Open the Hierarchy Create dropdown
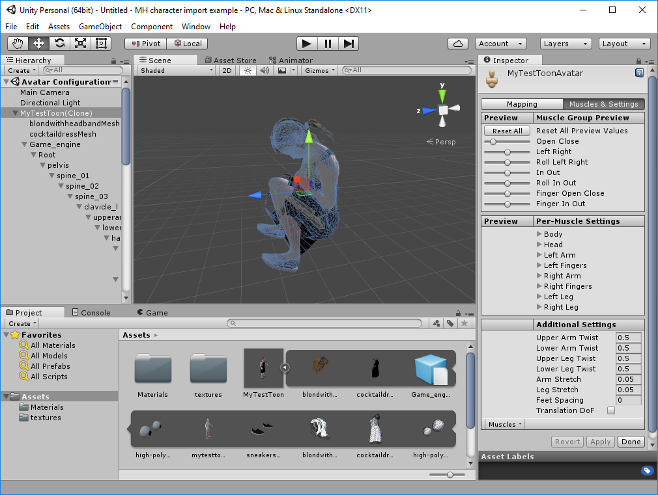The width and height of the screenshot is (658, 495). click(21, 70)
